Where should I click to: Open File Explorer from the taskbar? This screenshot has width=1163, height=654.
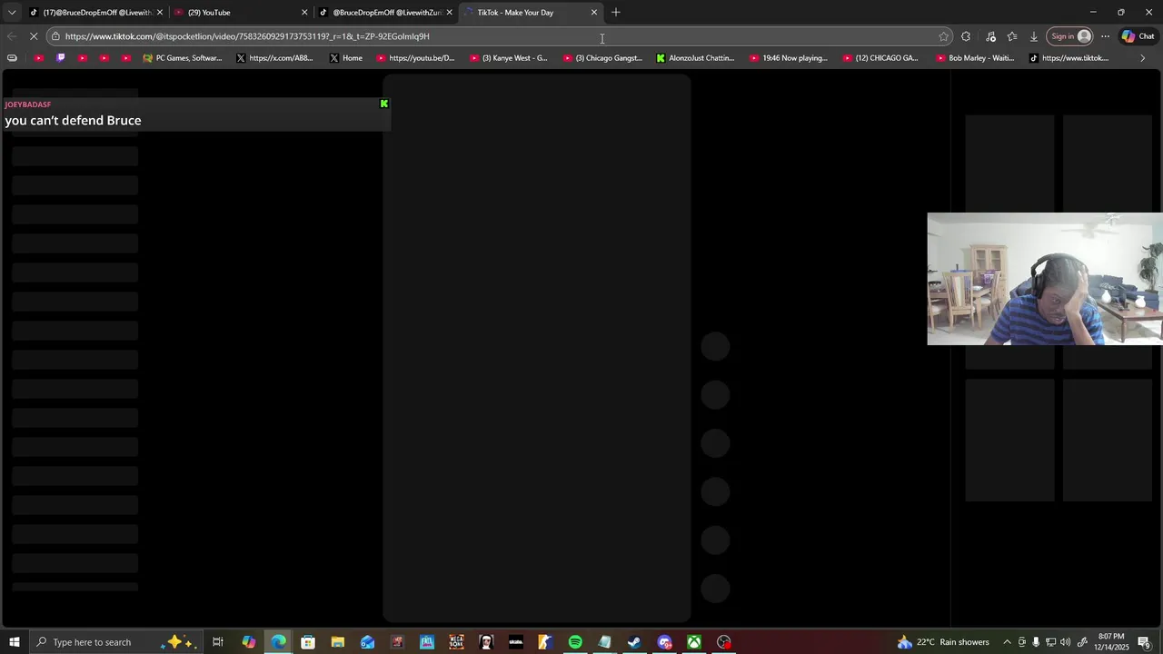click(337, 642)
